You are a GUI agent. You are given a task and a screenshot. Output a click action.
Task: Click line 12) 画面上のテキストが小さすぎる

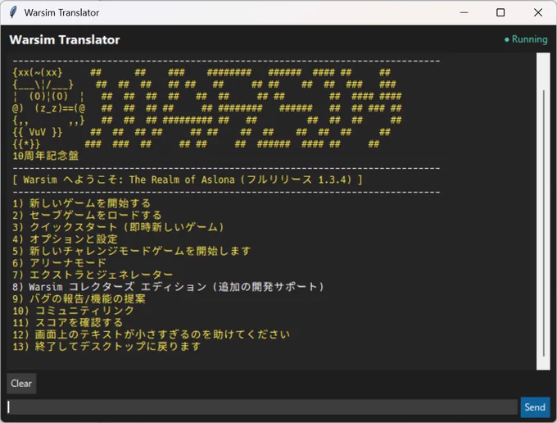152,334
